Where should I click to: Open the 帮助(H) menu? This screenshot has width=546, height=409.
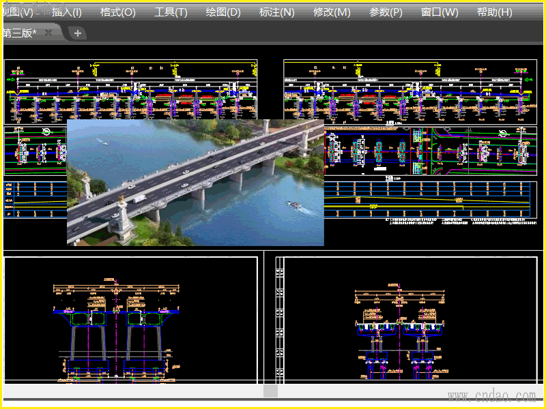pos(494,12)
